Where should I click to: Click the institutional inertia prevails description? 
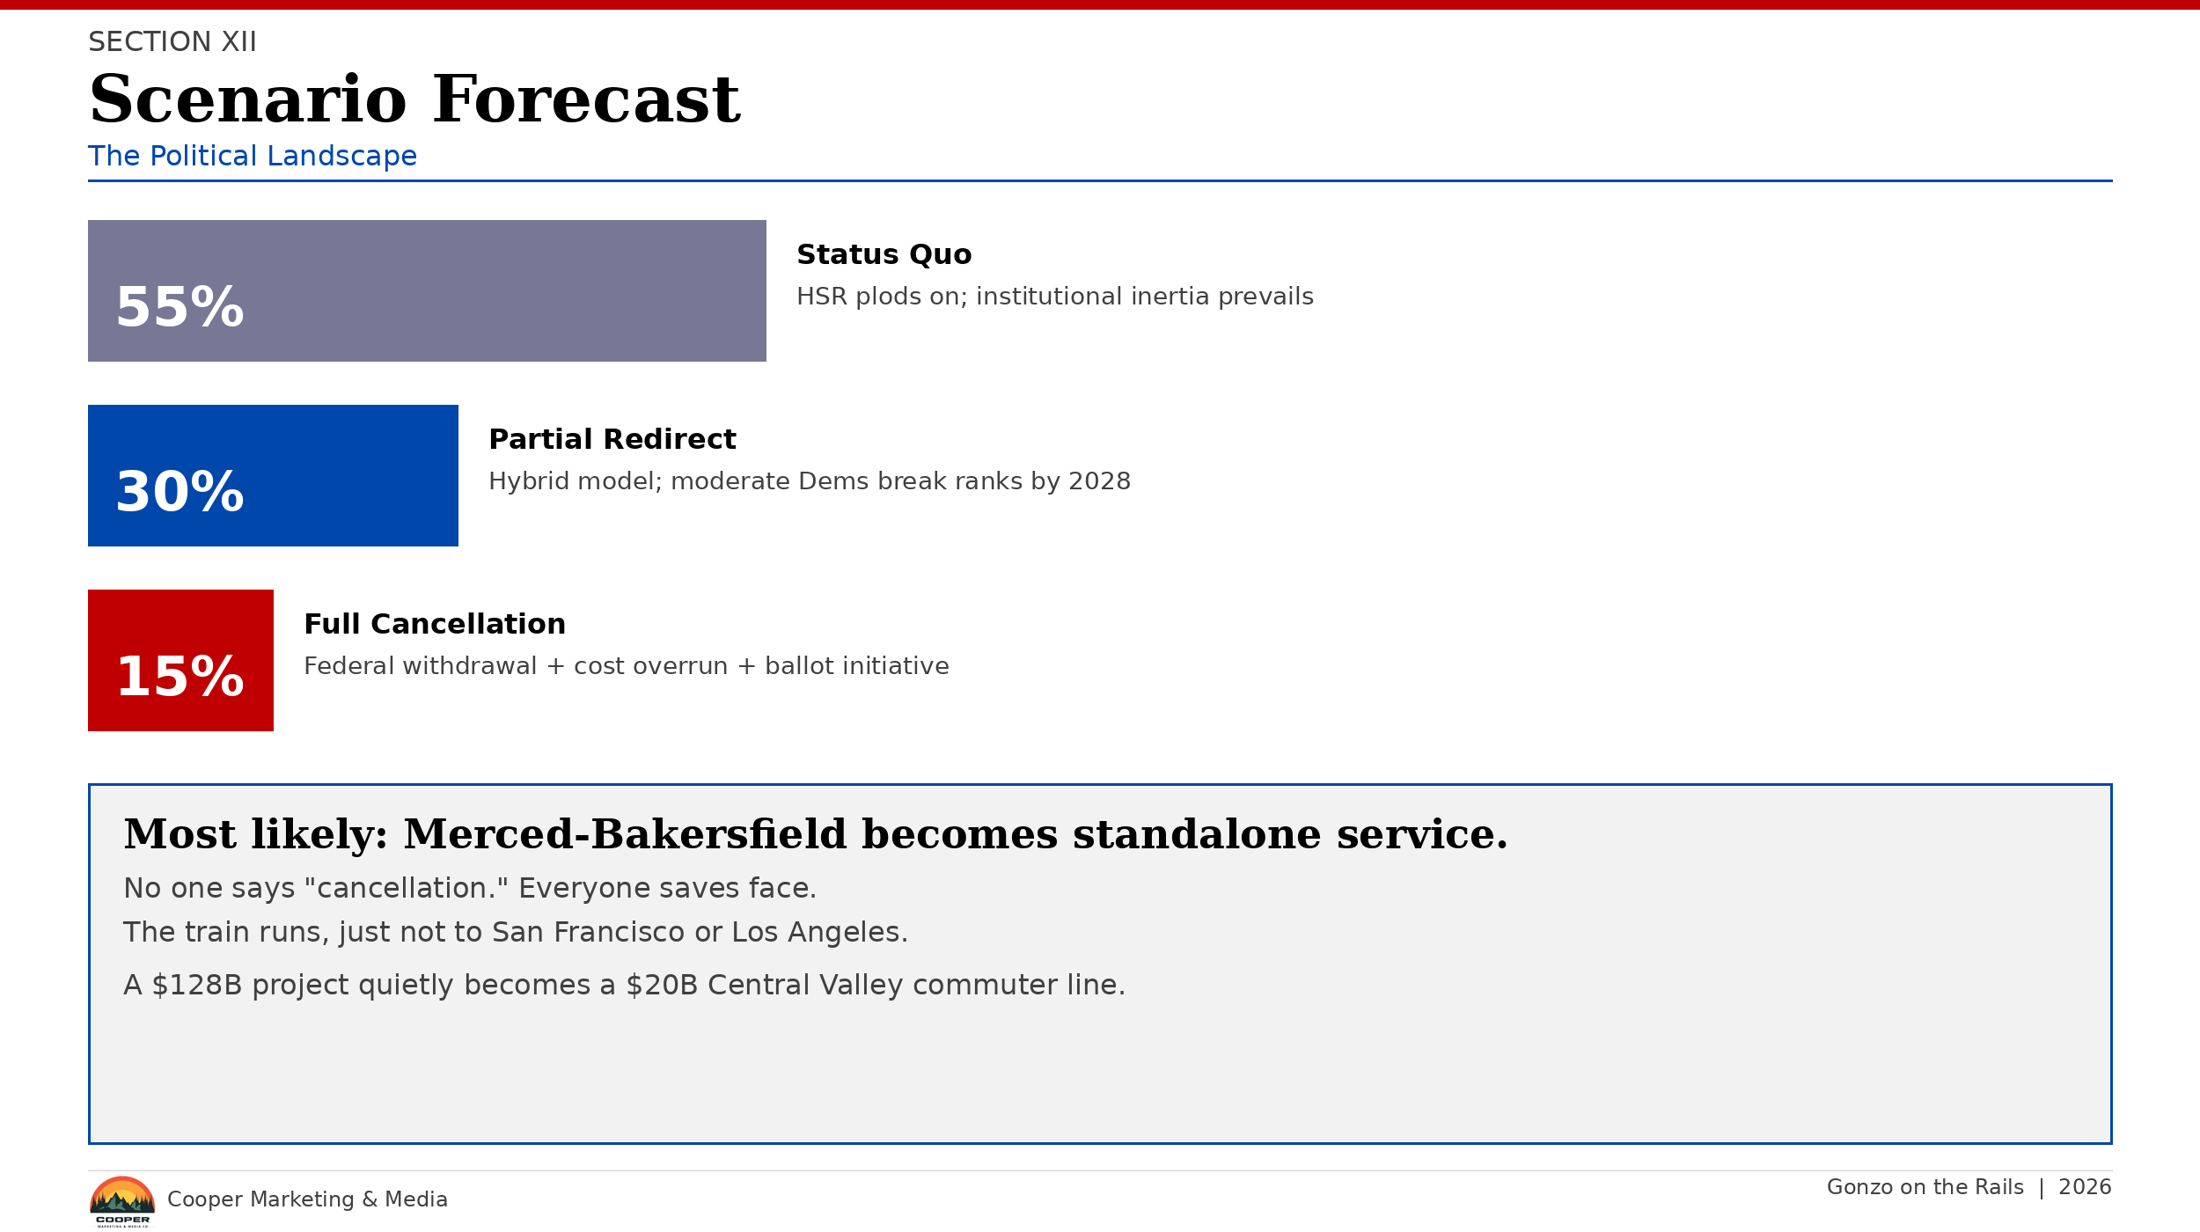click(1054, 297)
